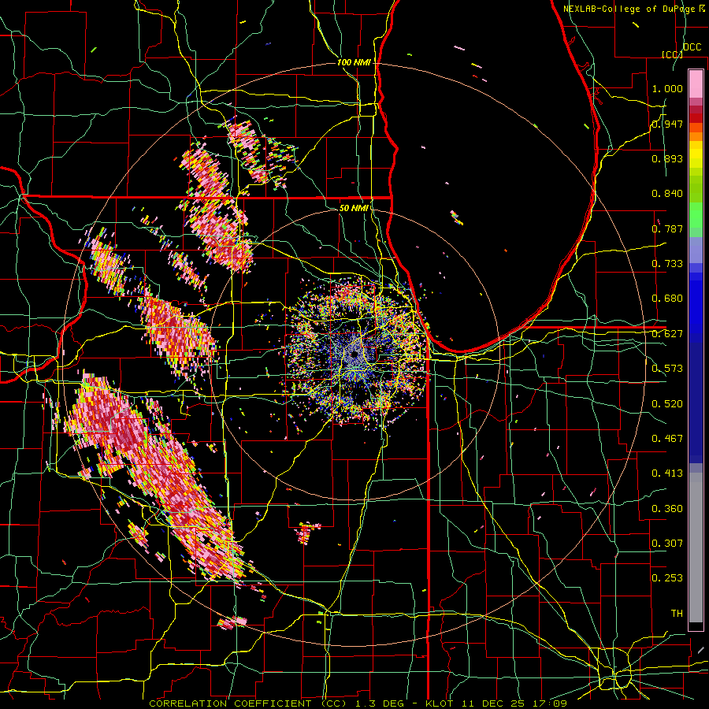
Task: Click the 50 NMI range ring label
Action: pyautogui.click(x=354, y=209)
